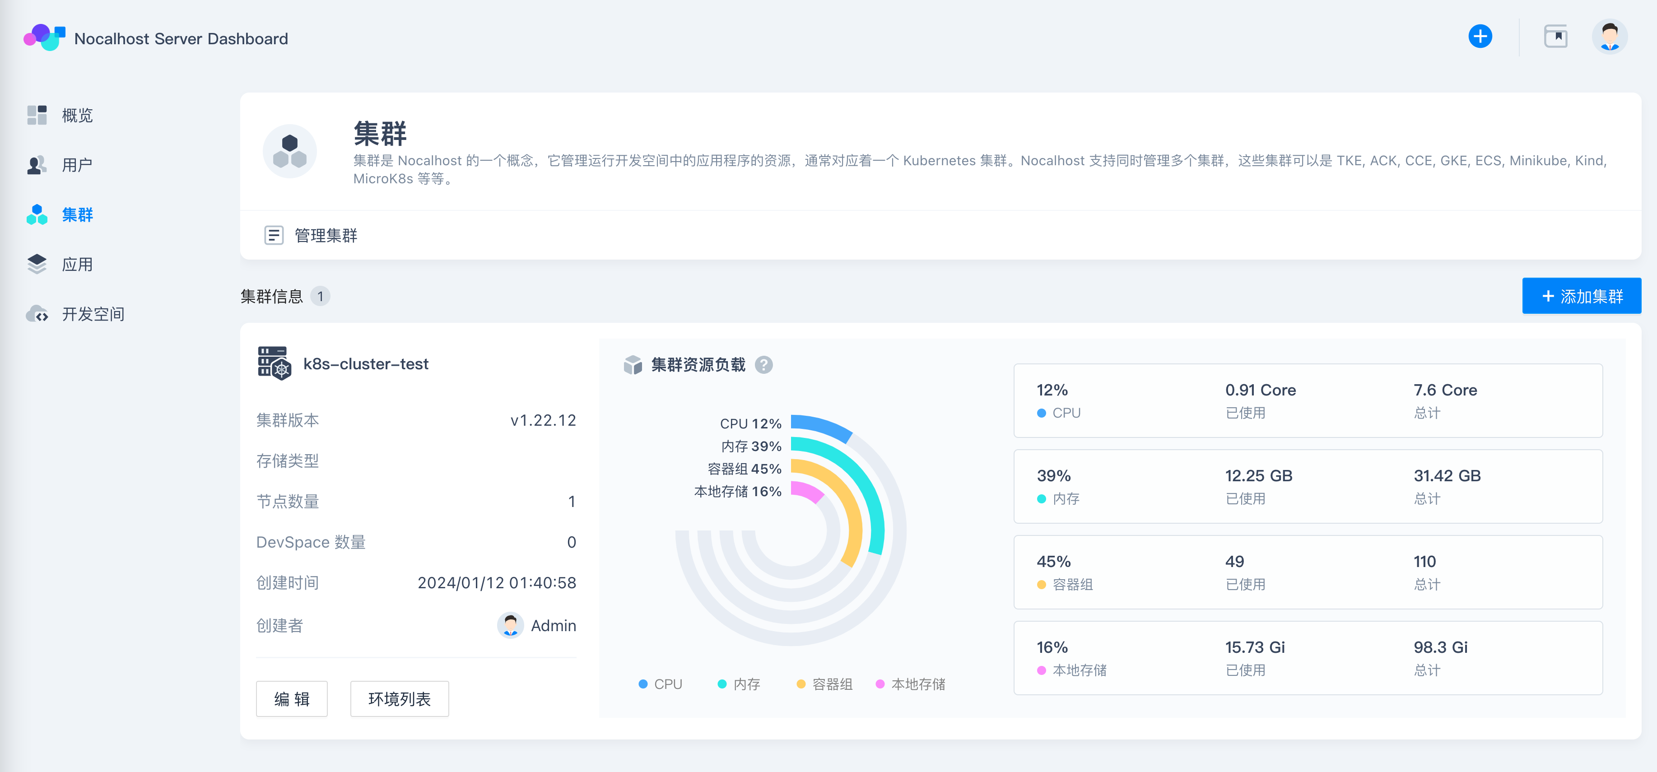Click the 45% 容器组 stats card

pos(1308,572)
